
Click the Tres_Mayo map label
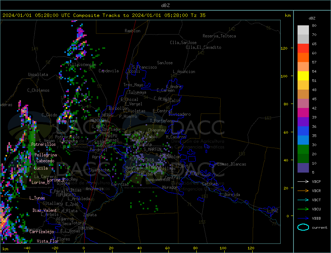point(133,85)
